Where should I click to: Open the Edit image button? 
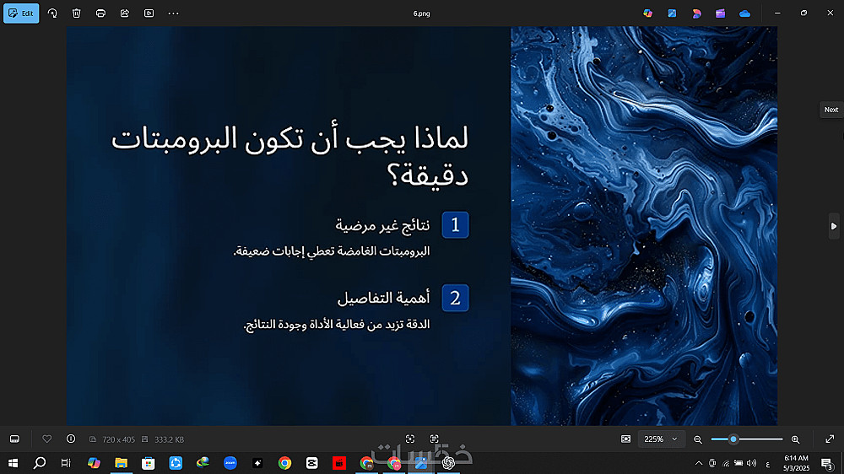point(21,13)
